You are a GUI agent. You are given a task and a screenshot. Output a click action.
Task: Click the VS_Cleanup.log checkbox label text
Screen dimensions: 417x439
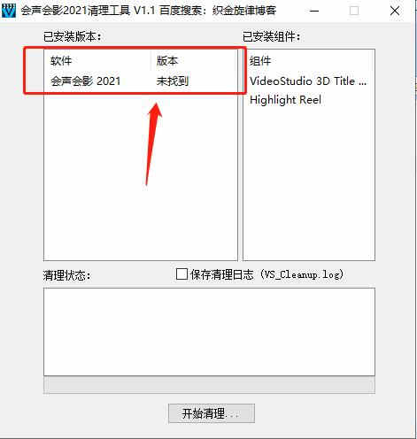coord(266,274)
